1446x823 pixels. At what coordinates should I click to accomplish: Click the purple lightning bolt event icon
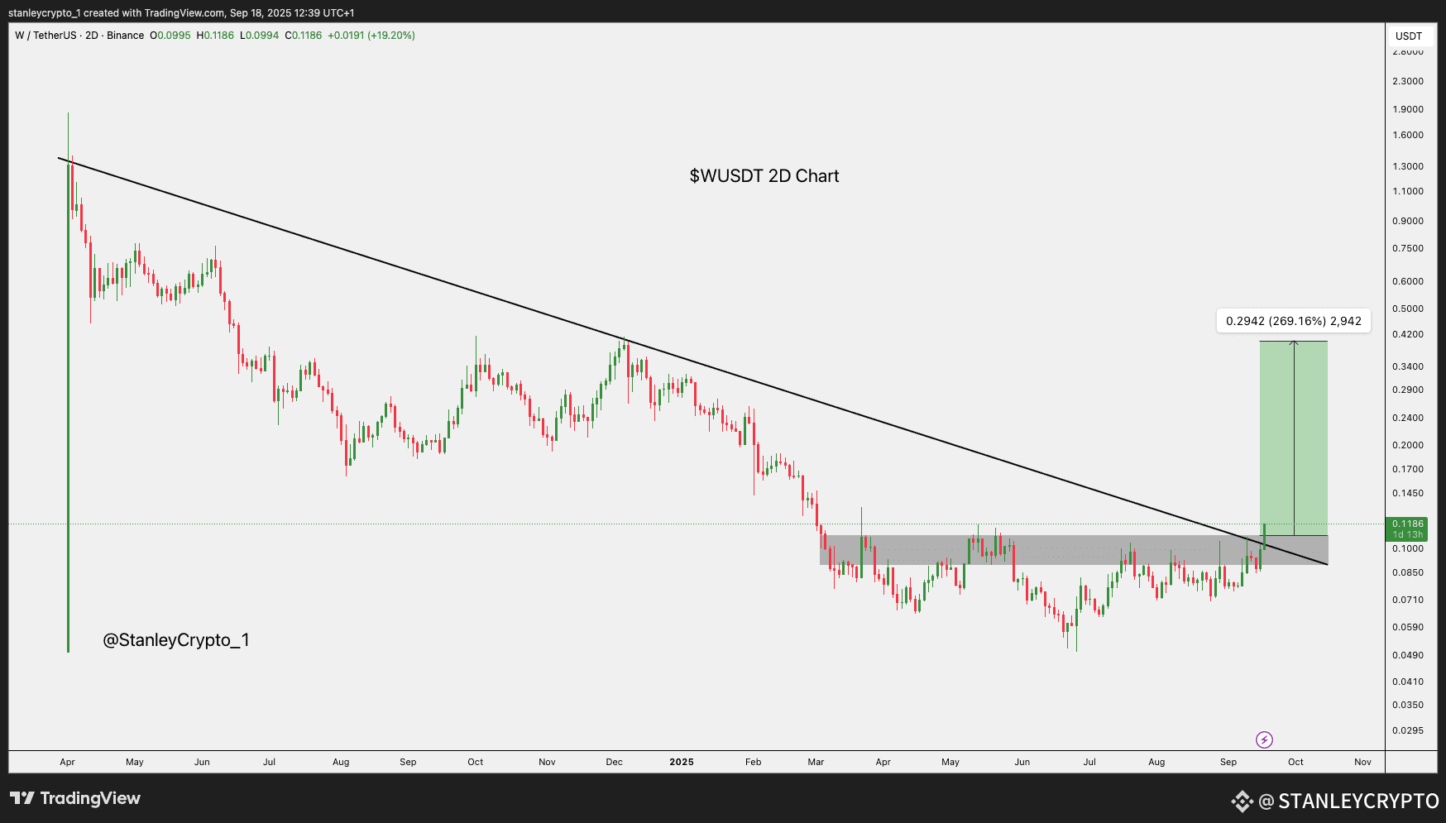pos(1264,739)
